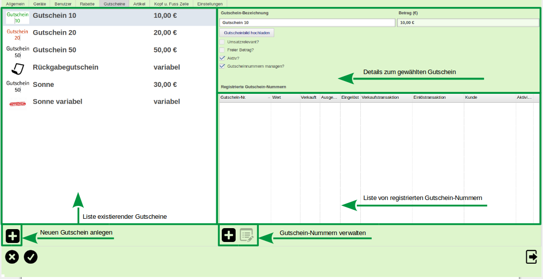Click the Gutschein-Bezeichnung text field
The width and height of the screenshot is (543, 279).
[307, 23]
